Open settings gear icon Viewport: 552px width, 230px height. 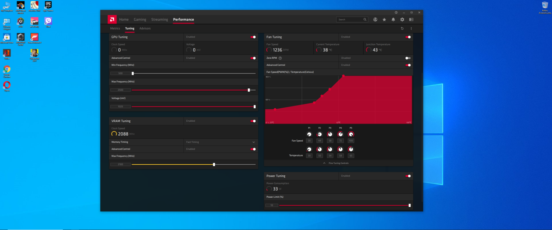[402, 20]
